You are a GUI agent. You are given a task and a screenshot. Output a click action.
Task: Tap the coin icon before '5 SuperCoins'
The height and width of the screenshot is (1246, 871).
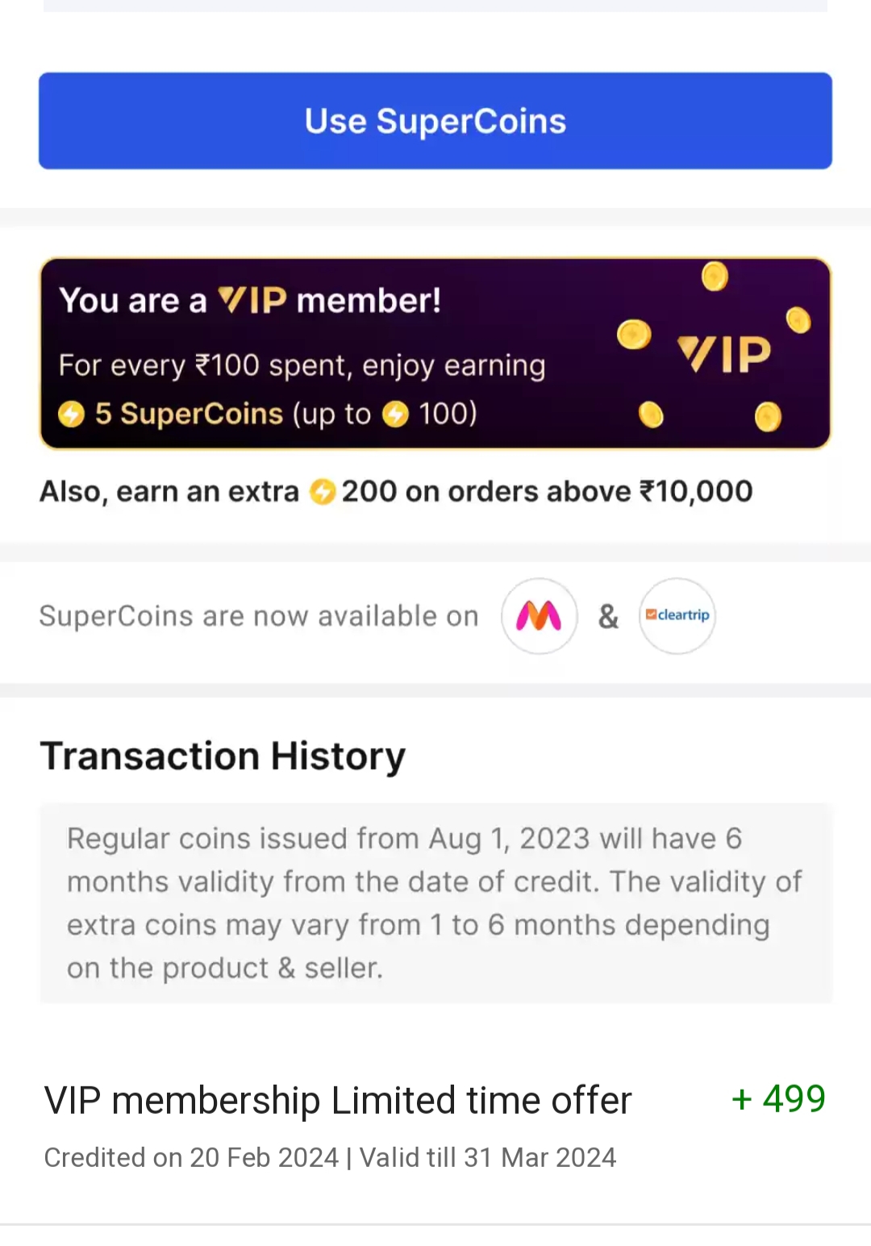point(72,415)
